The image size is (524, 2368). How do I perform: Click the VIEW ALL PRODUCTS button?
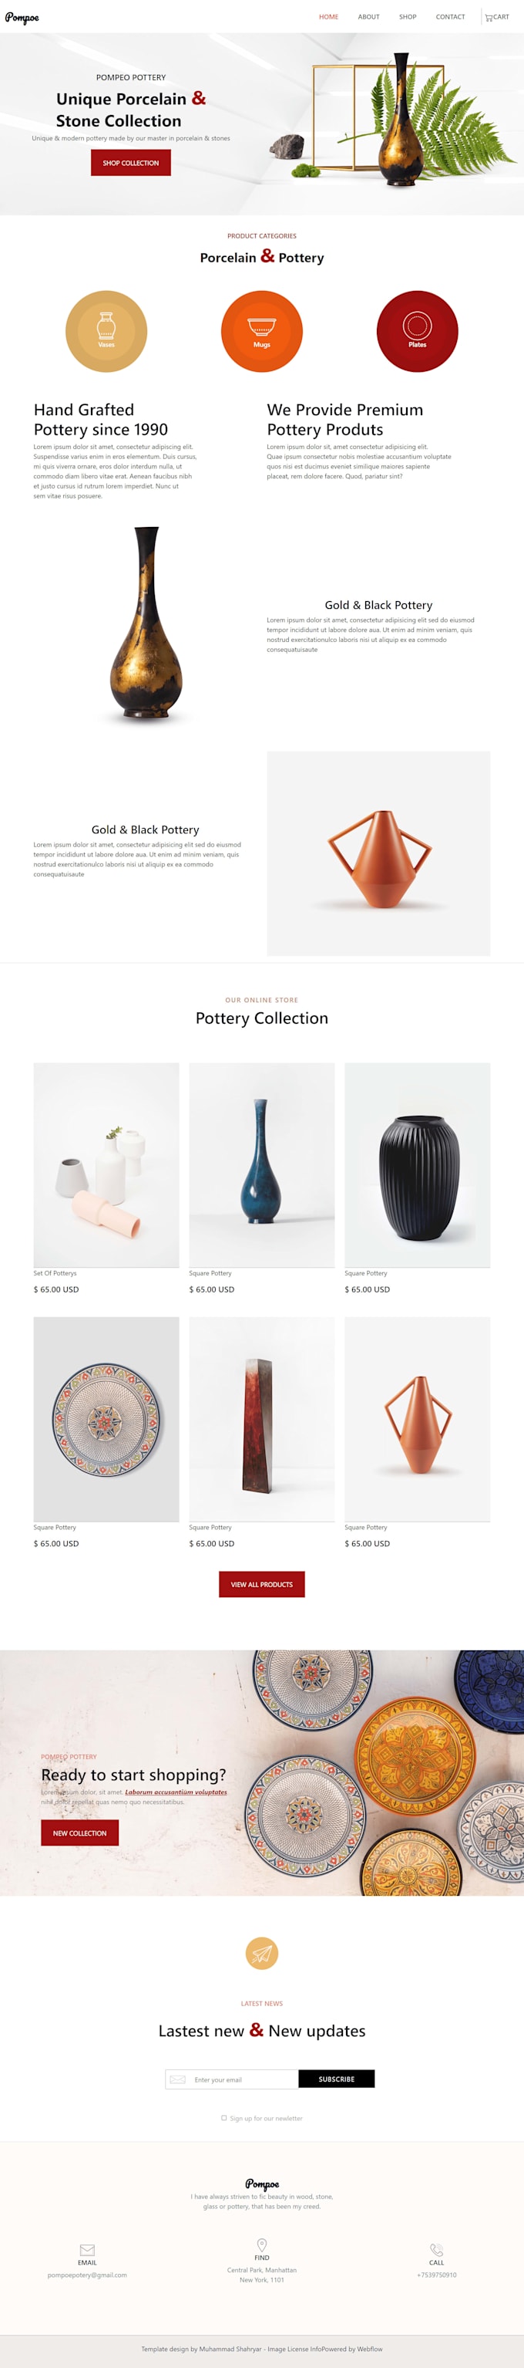pos(261,1584)
